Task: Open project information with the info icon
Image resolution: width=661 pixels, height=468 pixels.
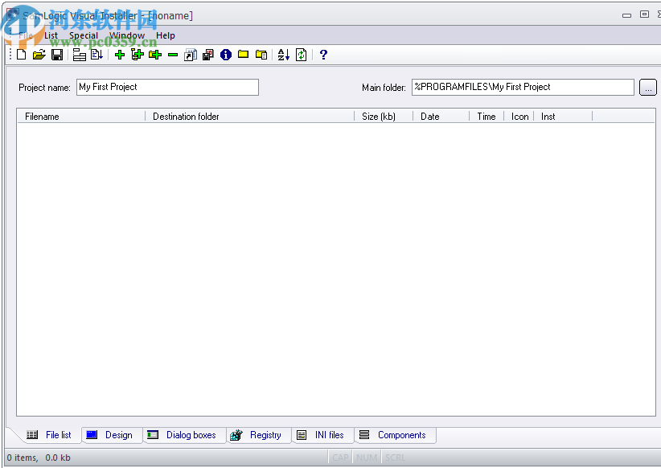Action: [x=225, y=55]
